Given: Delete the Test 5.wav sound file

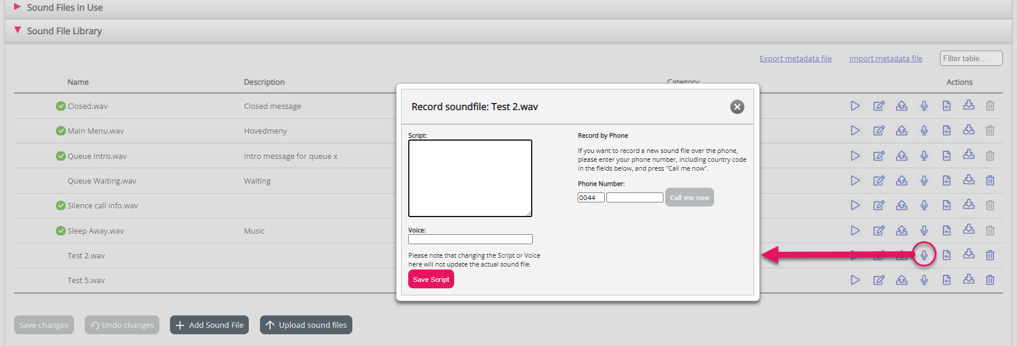Looking at the screenshot, I should coord(990,280).
